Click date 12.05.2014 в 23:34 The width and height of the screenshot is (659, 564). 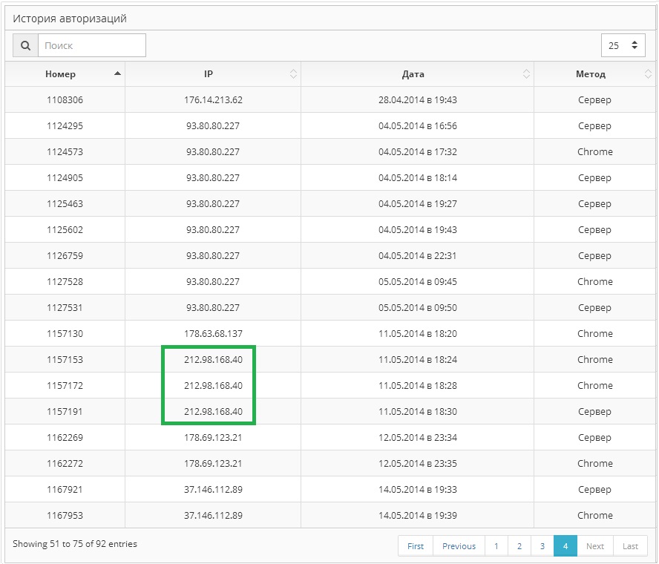(417, 438)
